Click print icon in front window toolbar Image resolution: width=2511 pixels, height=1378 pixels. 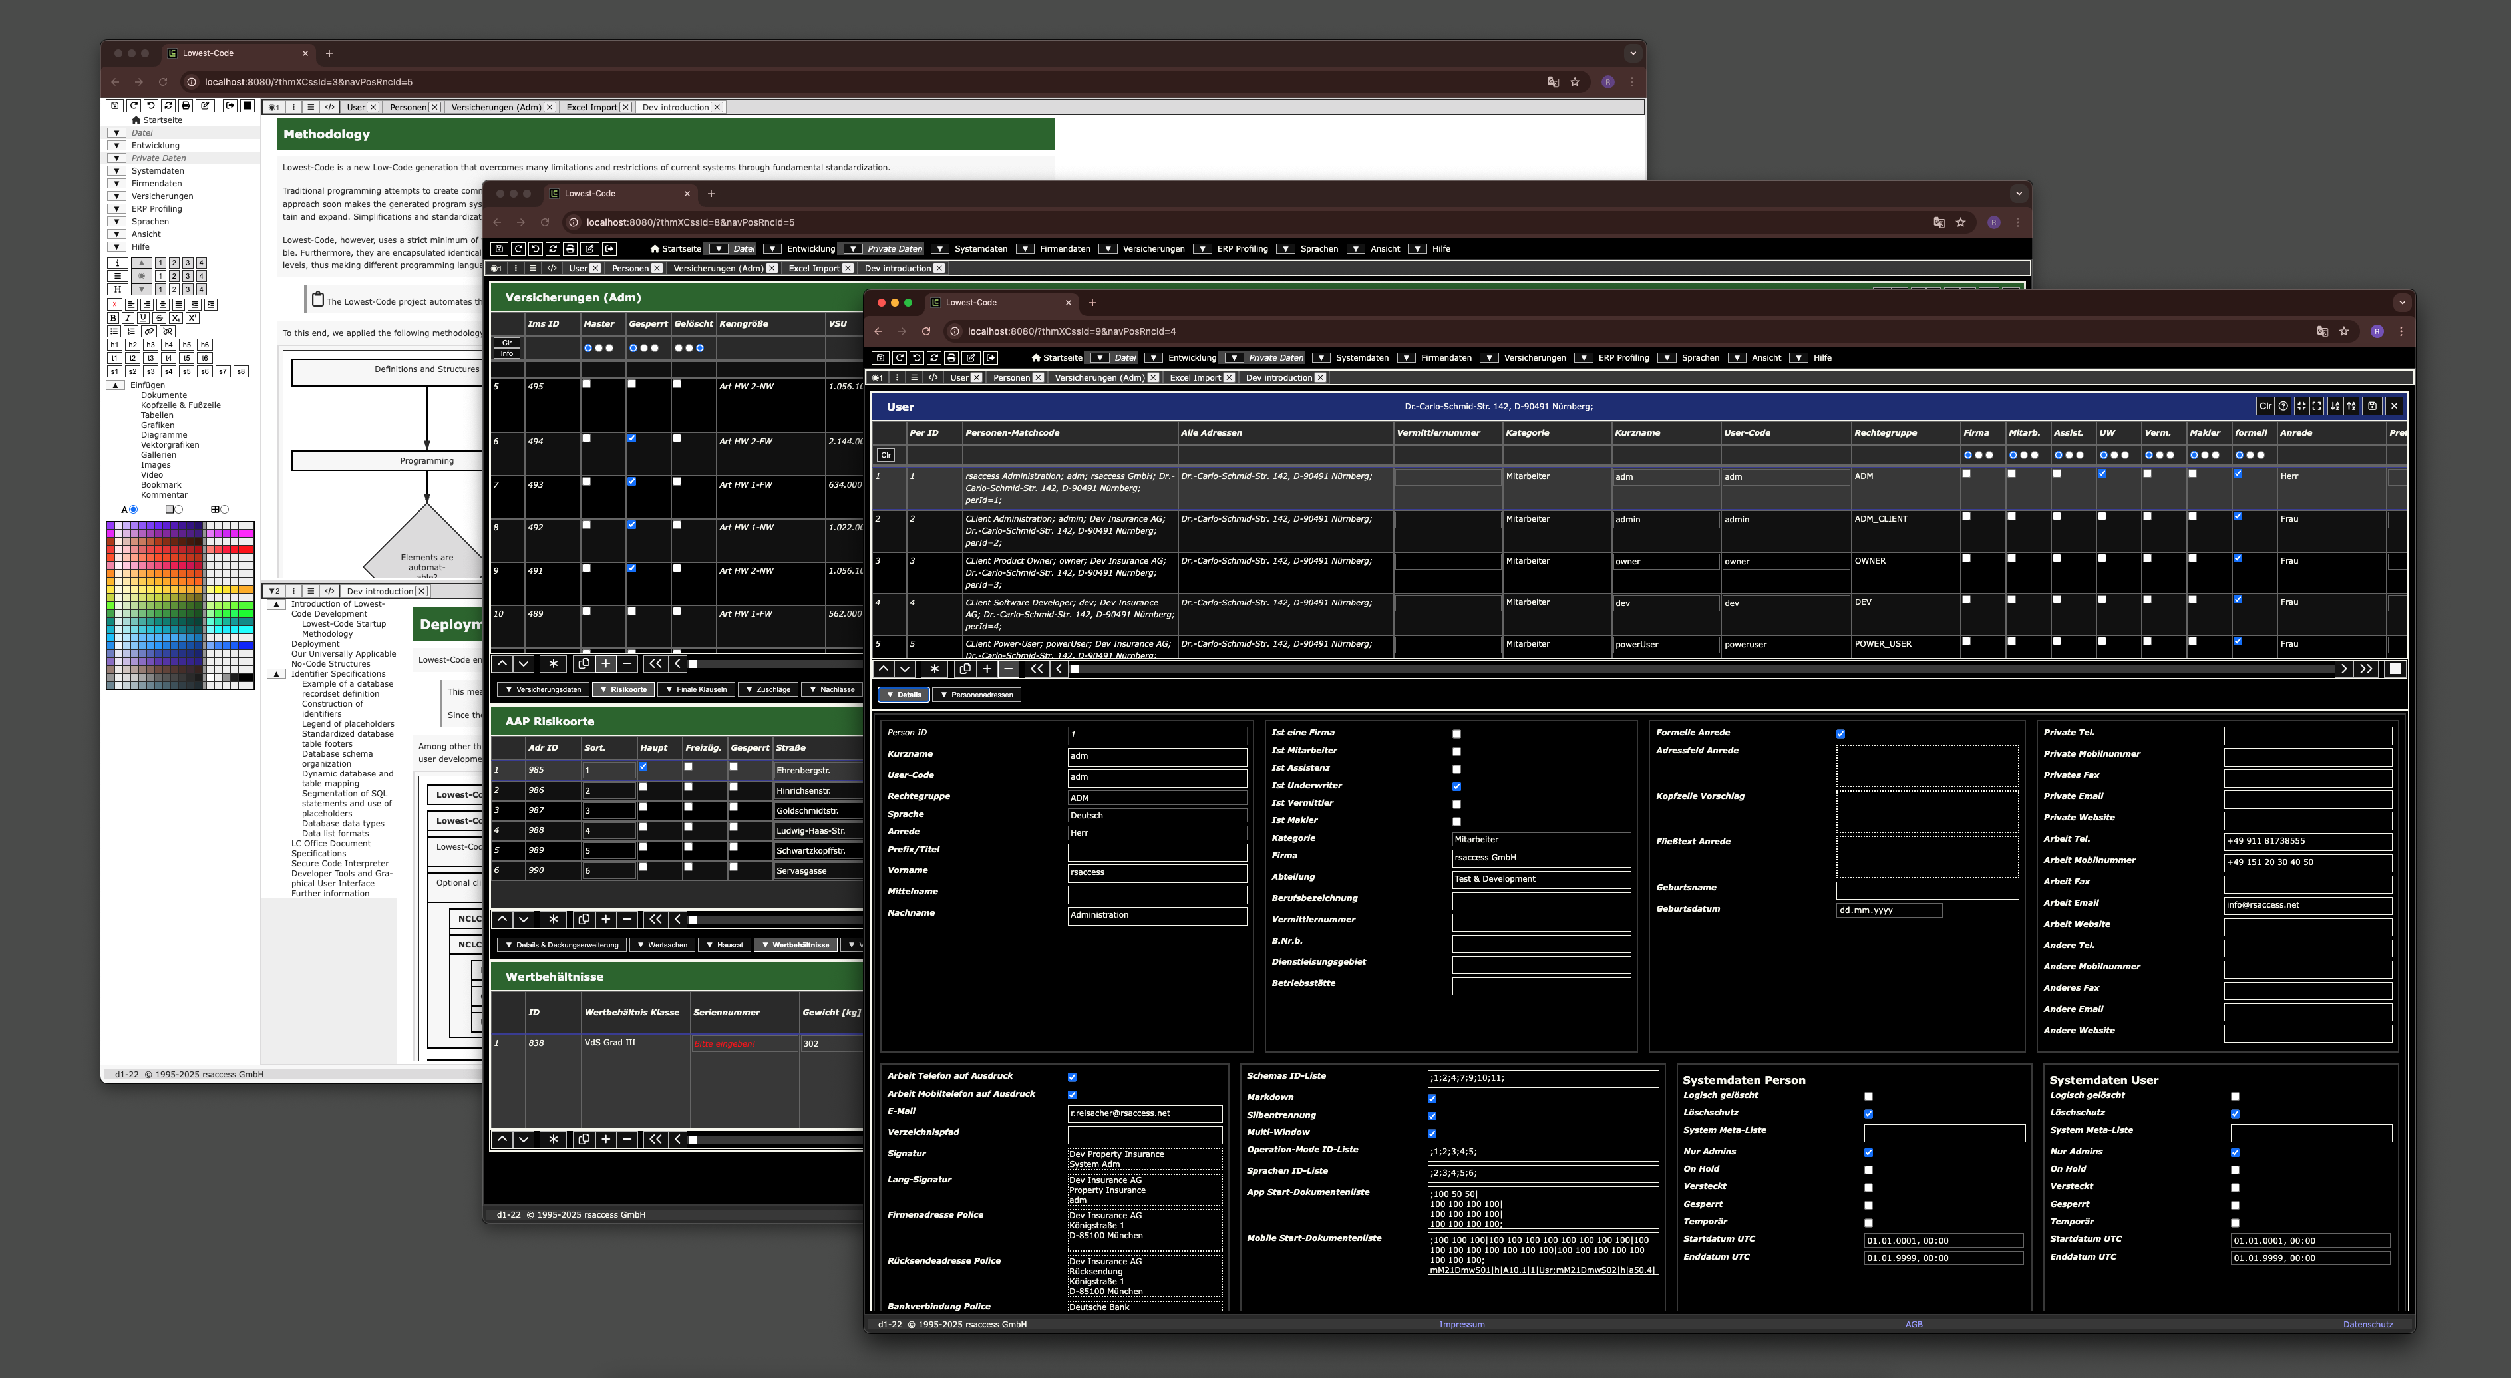pos(951,358)
